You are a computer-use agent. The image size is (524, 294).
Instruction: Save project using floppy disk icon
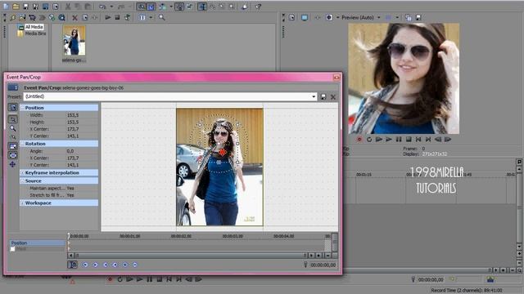(25, 7)
